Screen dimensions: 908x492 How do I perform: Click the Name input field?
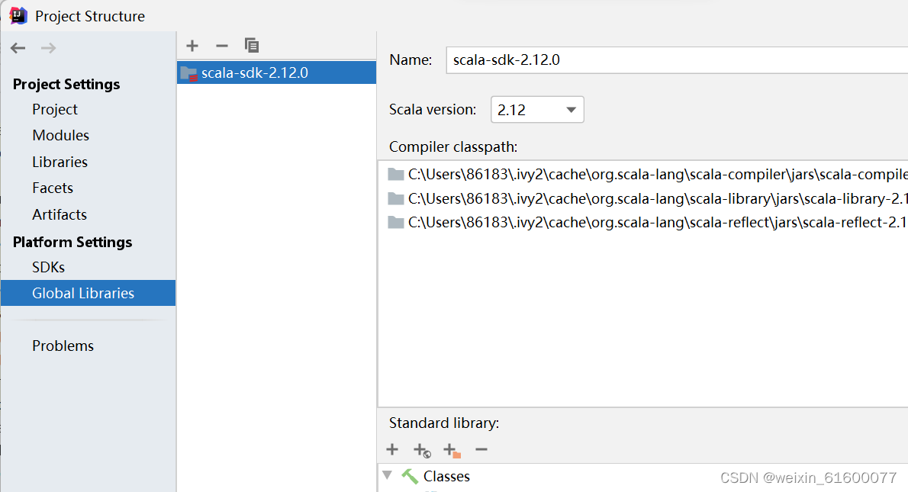click(x=677, y=60)
